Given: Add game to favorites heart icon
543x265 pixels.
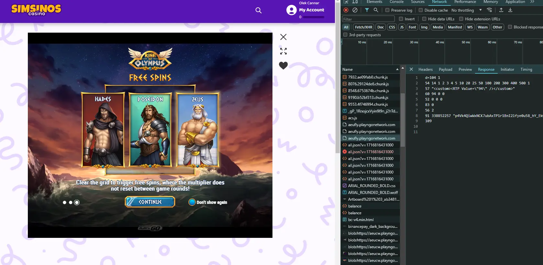Looking at the screenshot, I should tap(283, 66).
